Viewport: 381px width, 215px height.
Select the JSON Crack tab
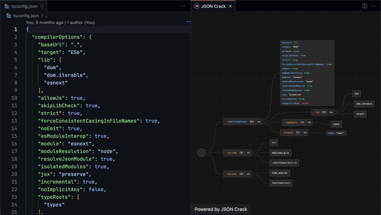coord(213,6)
